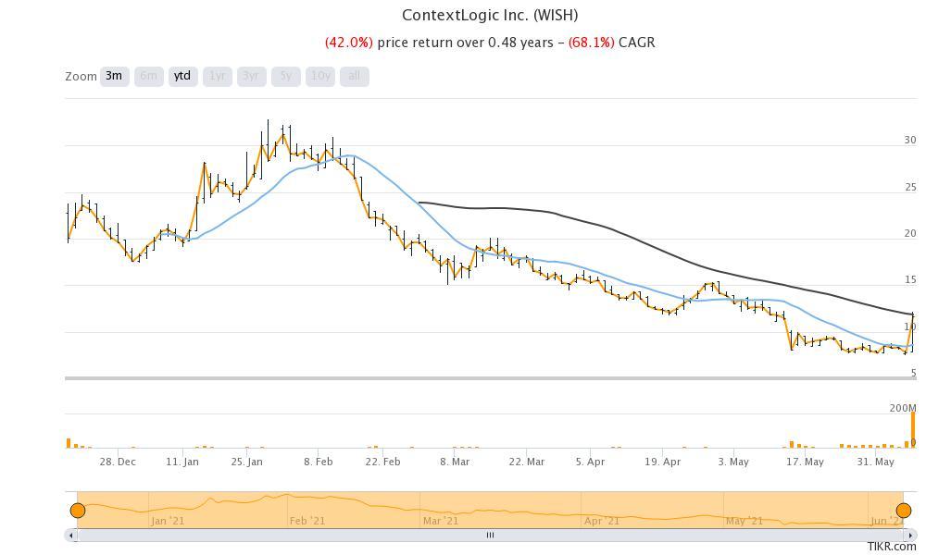Click the price return and CAGR subtitle
Screen dimensions: 926x555
click(x=490, y=43)
